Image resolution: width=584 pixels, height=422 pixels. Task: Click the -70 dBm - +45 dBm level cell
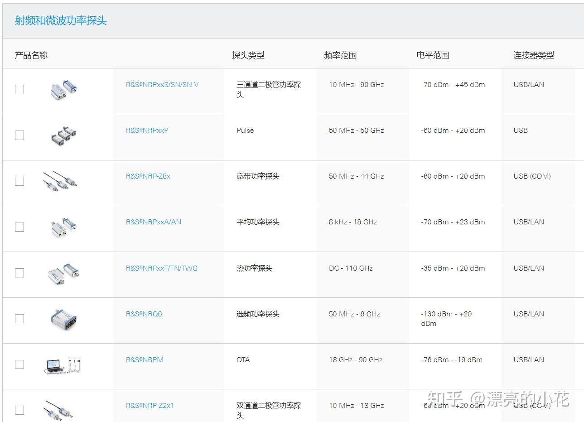(453, 85)
